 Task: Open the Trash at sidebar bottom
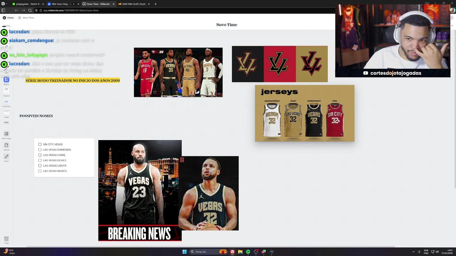coord(6,240)
